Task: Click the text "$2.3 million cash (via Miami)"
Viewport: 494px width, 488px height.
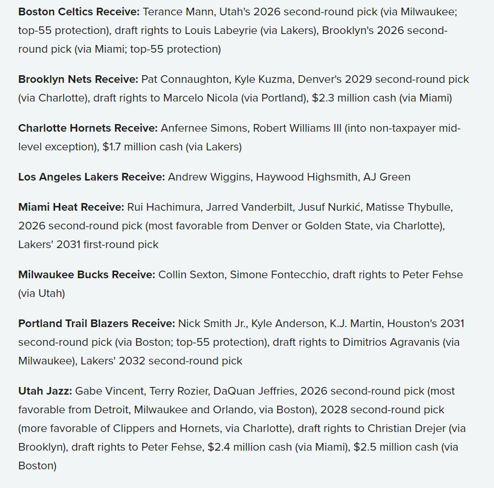Action: pos(382,98)
